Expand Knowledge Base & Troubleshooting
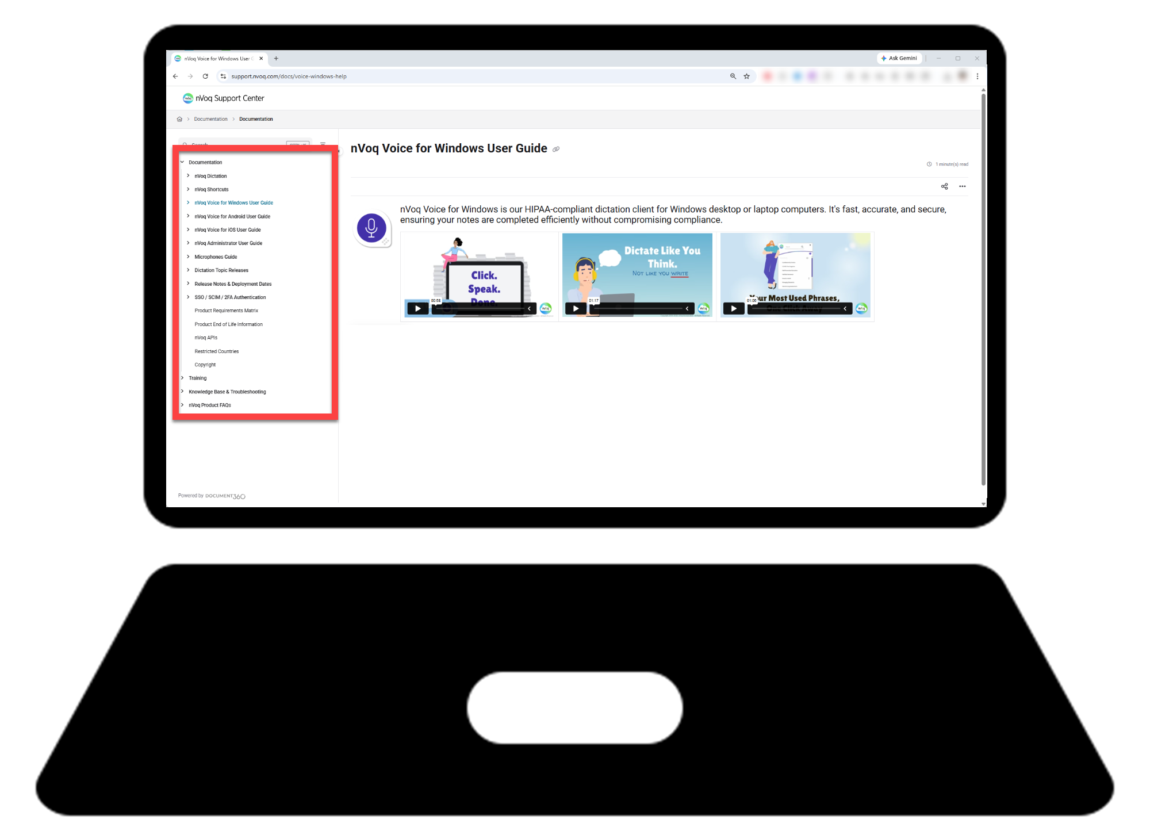 click(x=183, y=392)
